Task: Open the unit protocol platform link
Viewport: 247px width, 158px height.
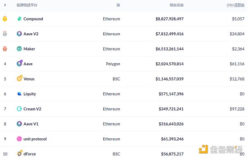Action: pyautogui.click(x=35, y=139)
